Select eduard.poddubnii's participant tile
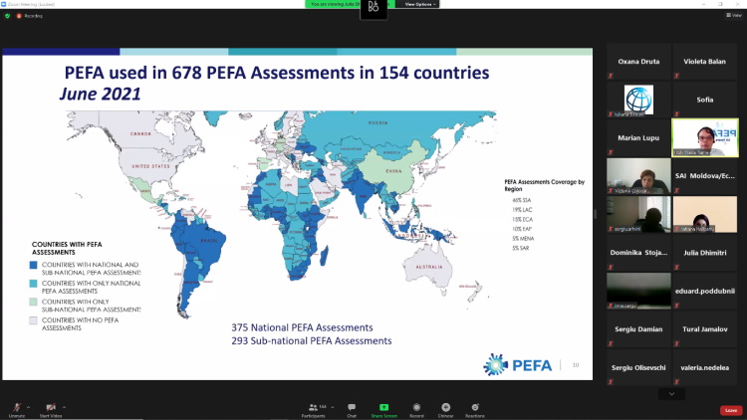This screenshot has height=420, width=747. [704, 291]
